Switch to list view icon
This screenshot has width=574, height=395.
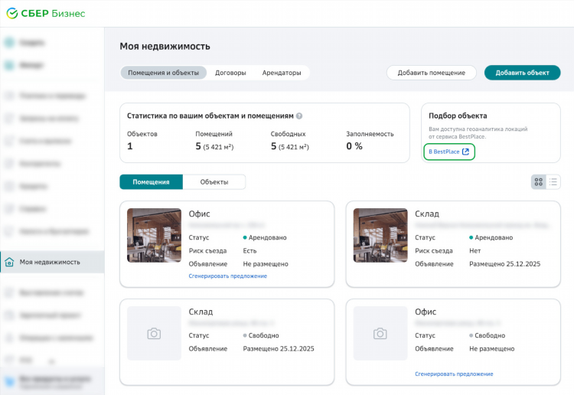[553, 182]
